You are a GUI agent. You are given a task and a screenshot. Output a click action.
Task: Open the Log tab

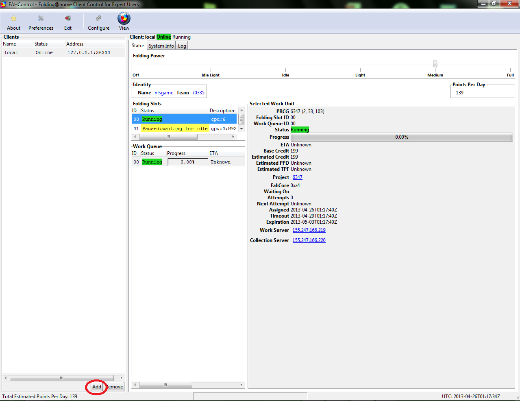(x=182, y=46)
